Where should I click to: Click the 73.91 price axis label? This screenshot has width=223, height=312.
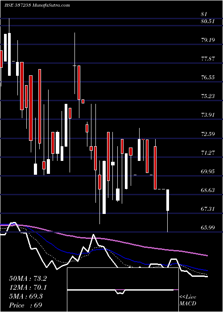pyautogui.click(x=208, y=115)
